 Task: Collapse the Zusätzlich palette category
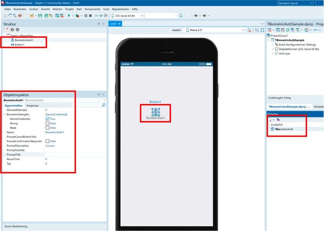point(269,125)
